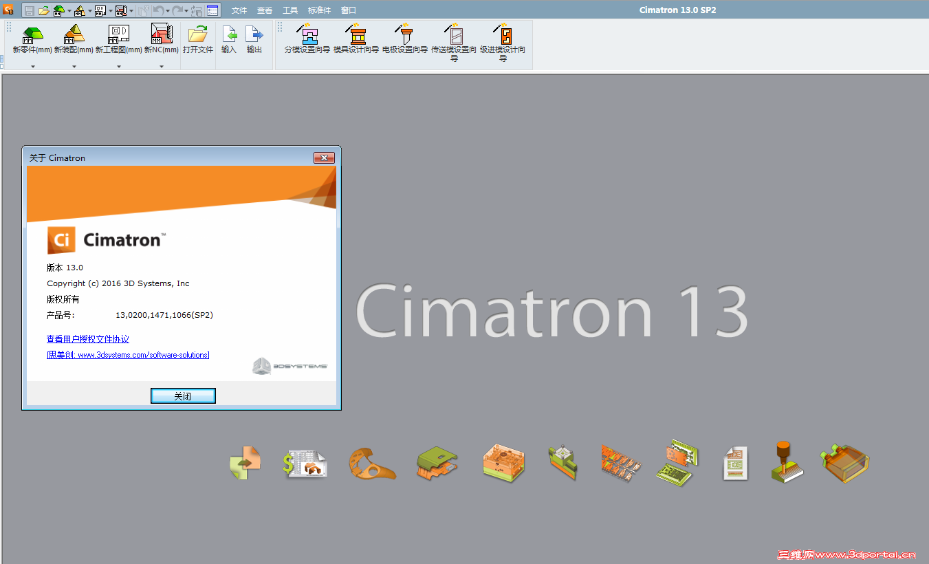Select the orange curved part icon on the splash screen
The height and width of the screenshot is (564, 929).
pos(371,462)
